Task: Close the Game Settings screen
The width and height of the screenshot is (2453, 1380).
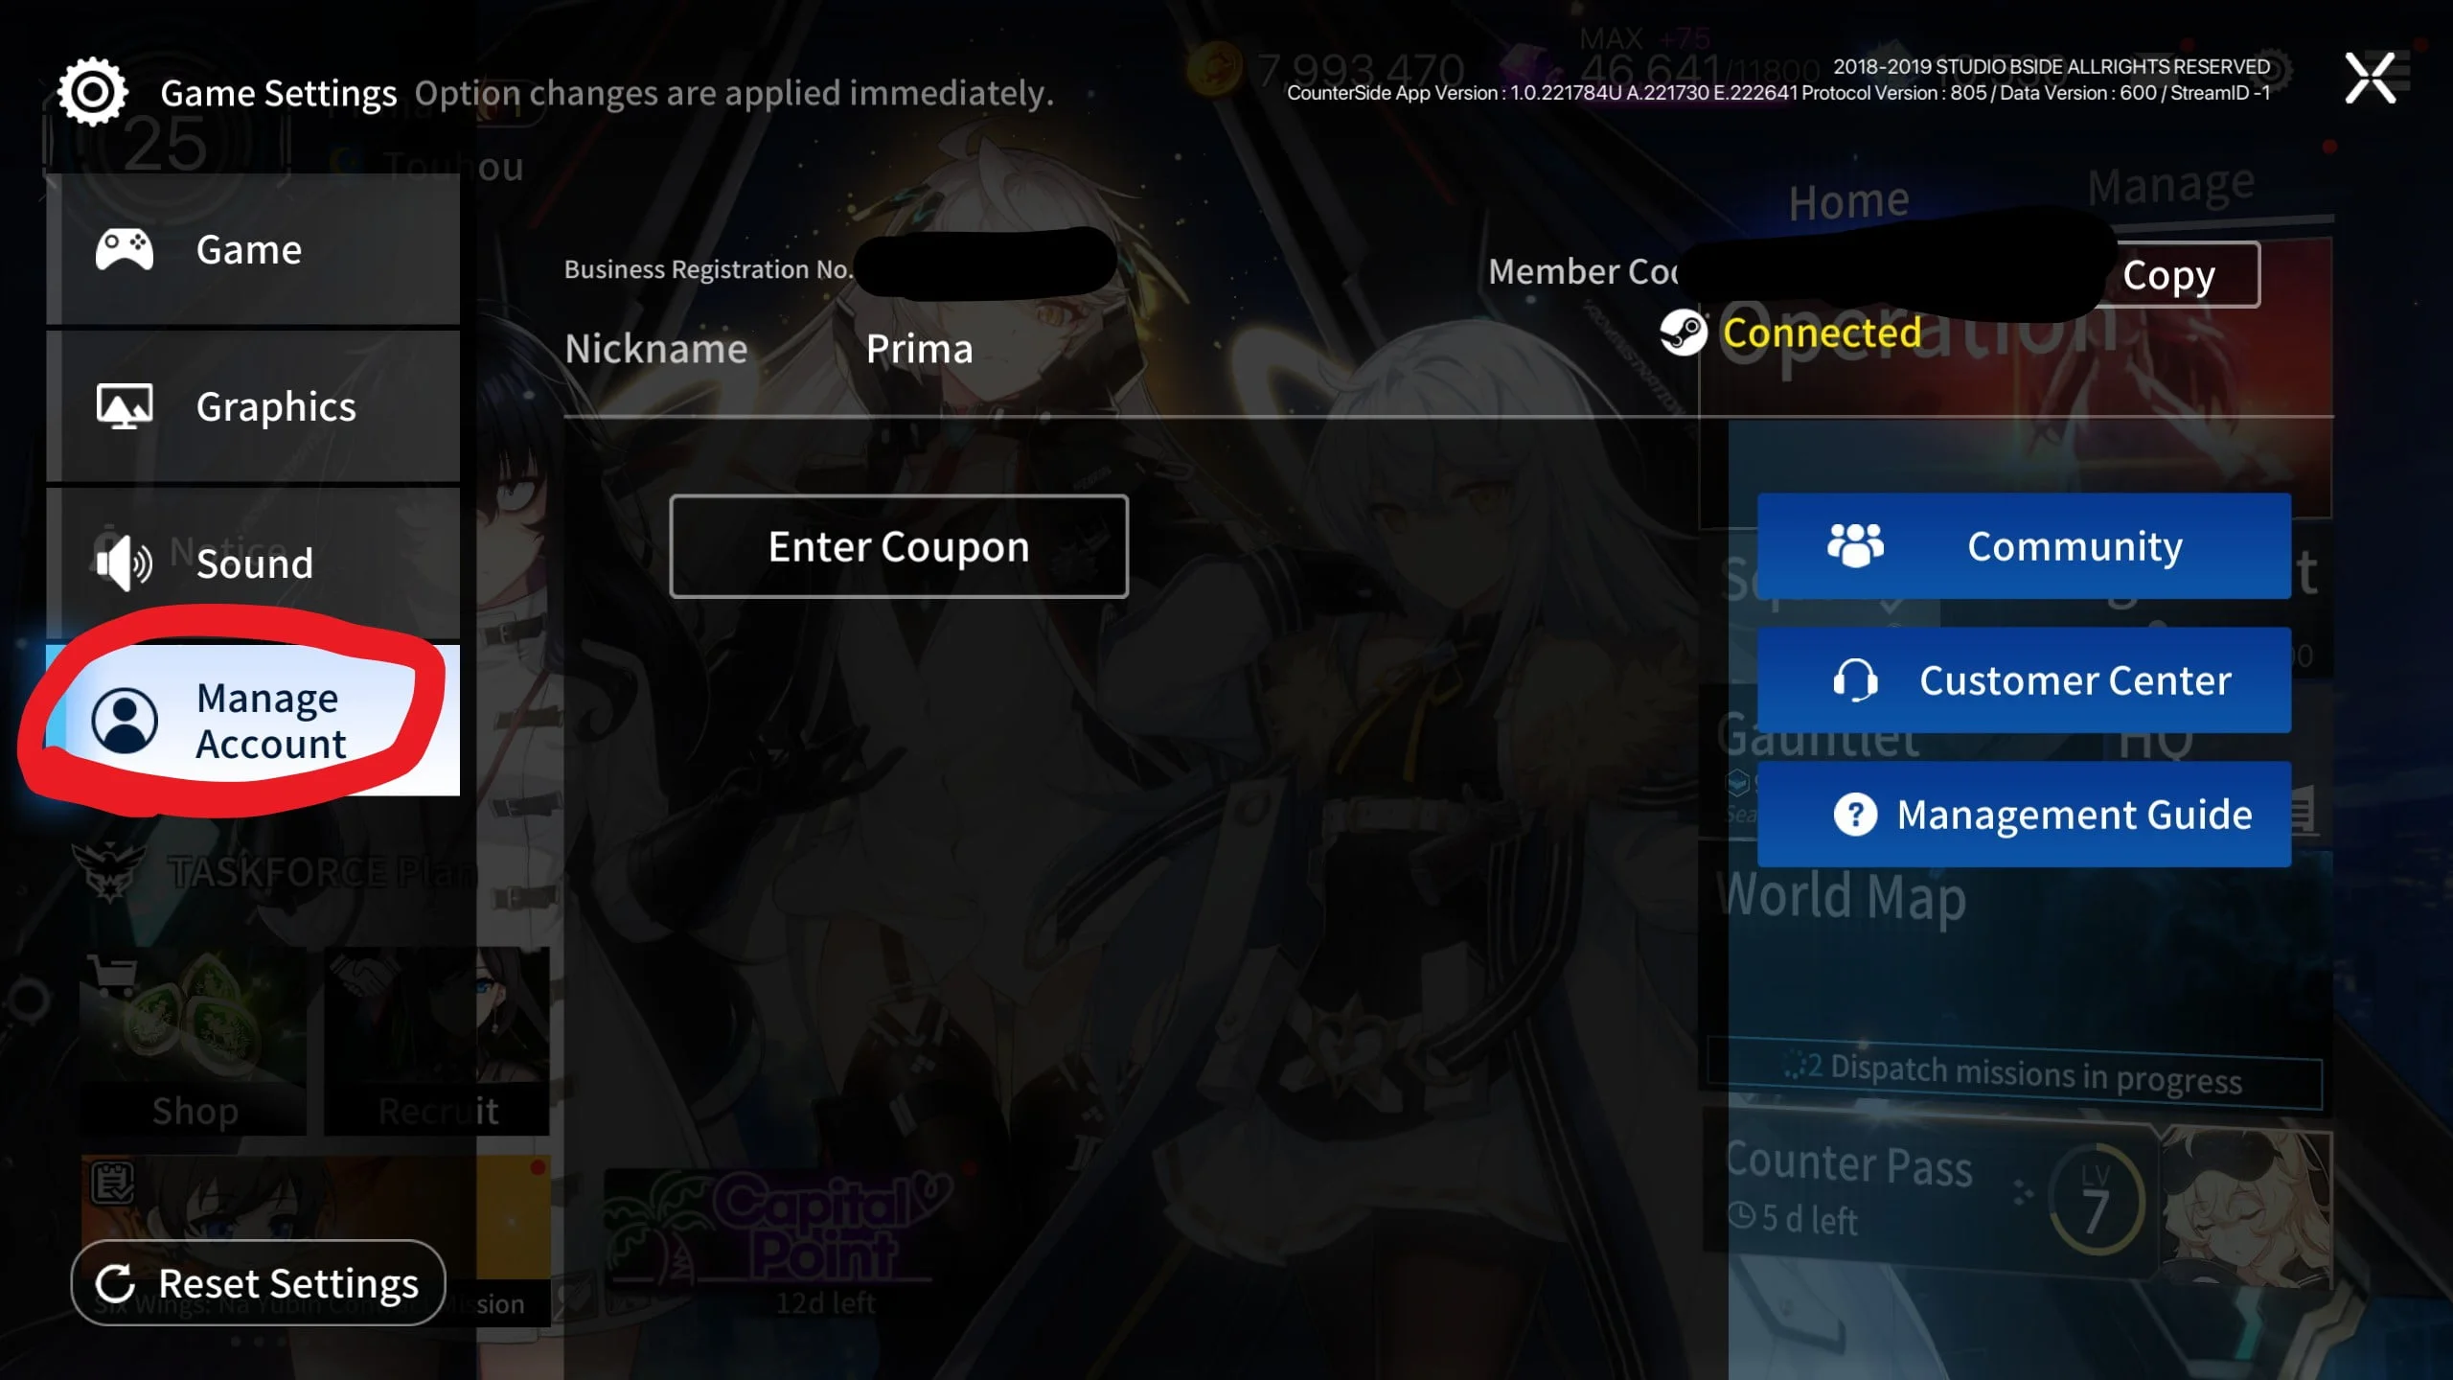Action: coord(2371,77)
